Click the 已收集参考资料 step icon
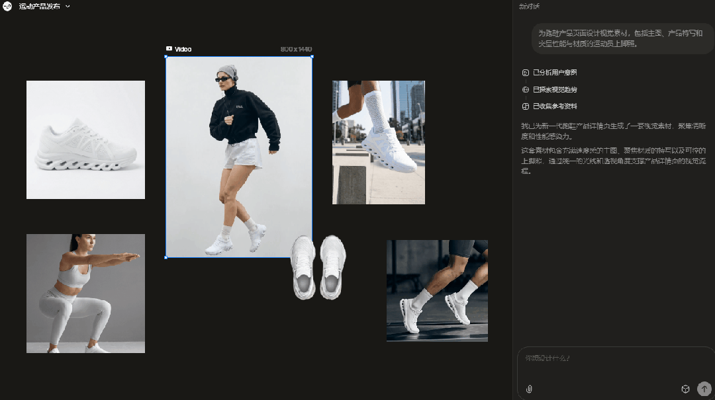 pyautogui.click(x=526, y=106)
